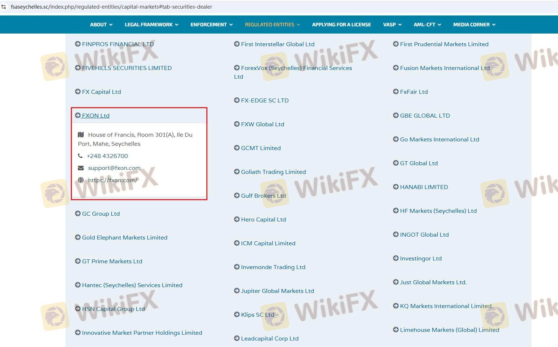Expand HSN Capital Group Ltd
This screenshot has height=347, width=558.
coord(110,309)
